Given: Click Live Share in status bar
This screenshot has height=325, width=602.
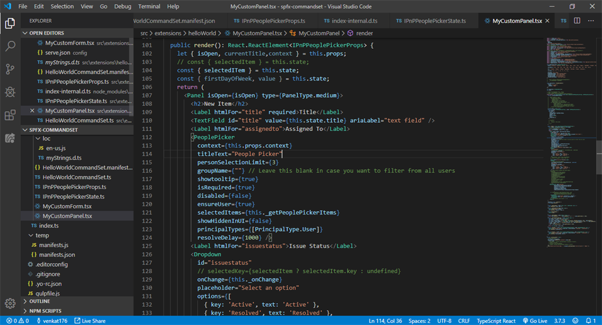Looking at the screenshot, I should [x=89, y=321].
